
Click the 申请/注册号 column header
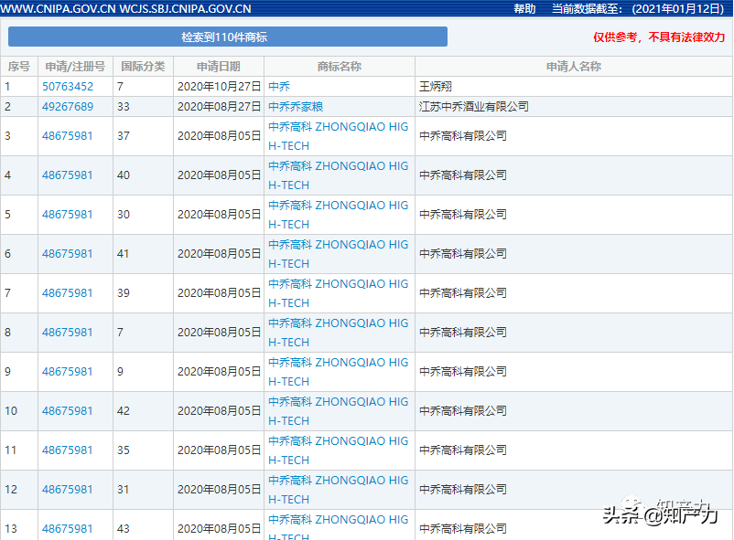[x=75, y=67]
